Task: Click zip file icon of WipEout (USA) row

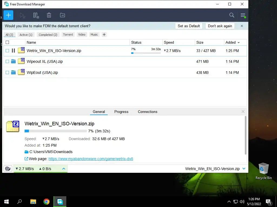Action: click(x=21, y=72)
